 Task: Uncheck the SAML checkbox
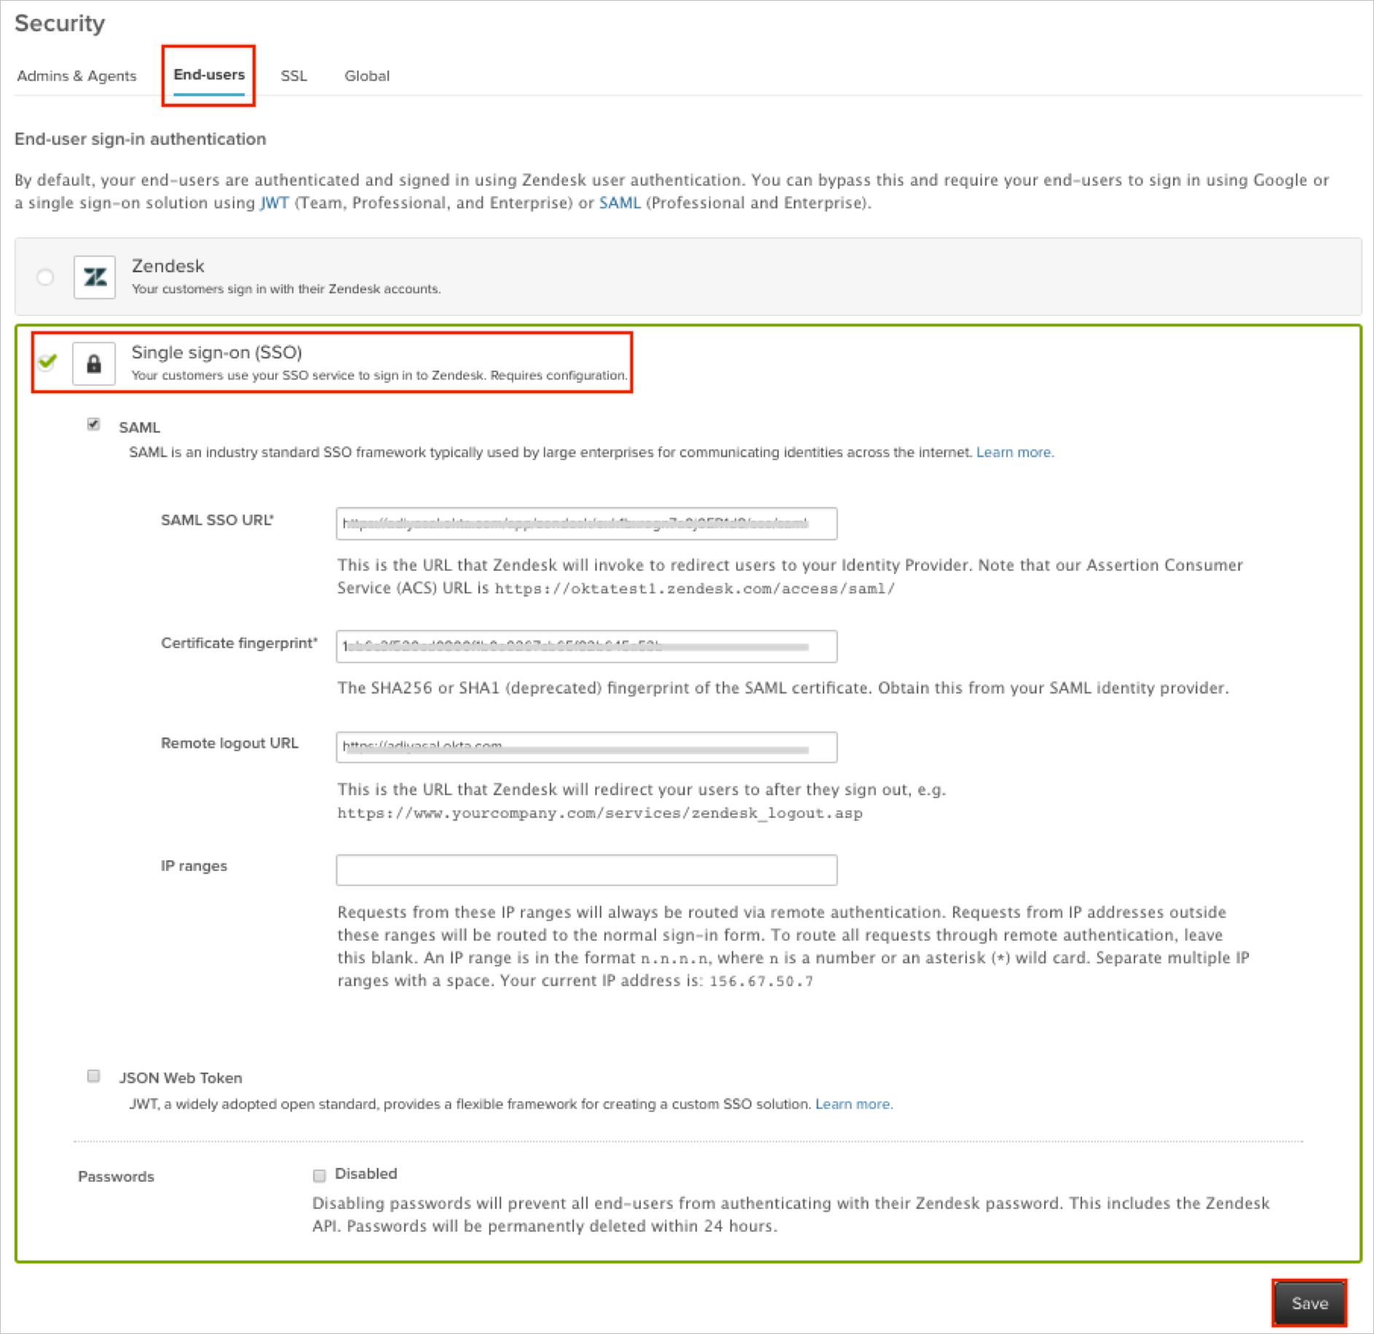click(x=93, y=425)
